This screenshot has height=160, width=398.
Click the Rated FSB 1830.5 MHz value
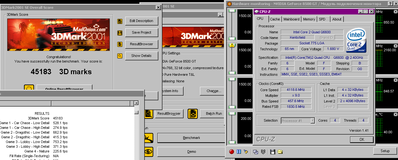[x=296, y=107]
